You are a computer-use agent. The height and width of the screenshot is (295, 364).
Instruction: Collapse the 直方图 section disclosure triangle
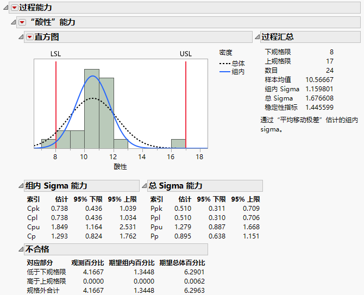21,37
